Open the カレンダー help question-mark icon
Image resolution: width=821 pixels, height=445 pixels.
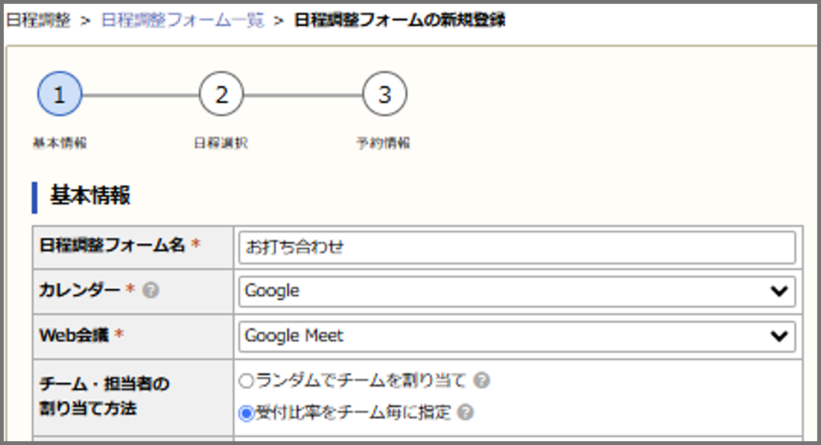151,290
